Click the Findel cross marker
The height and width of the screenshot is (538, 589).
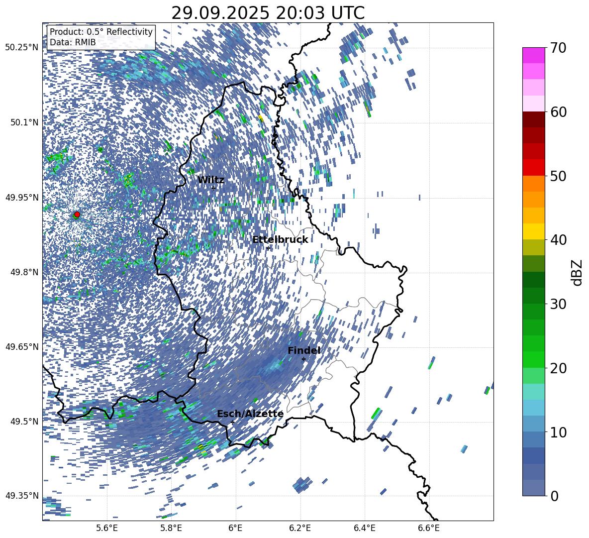(x=303, y=359)
